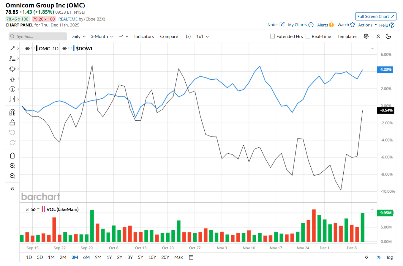Open chart settings gear

click(x=366, y=36)
